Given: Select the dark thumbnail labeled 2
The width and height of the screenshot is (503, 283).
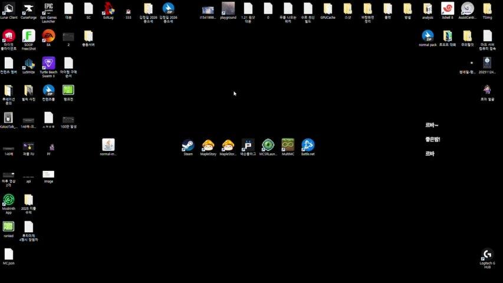Looking at the screenshot, I should [68, 37].
